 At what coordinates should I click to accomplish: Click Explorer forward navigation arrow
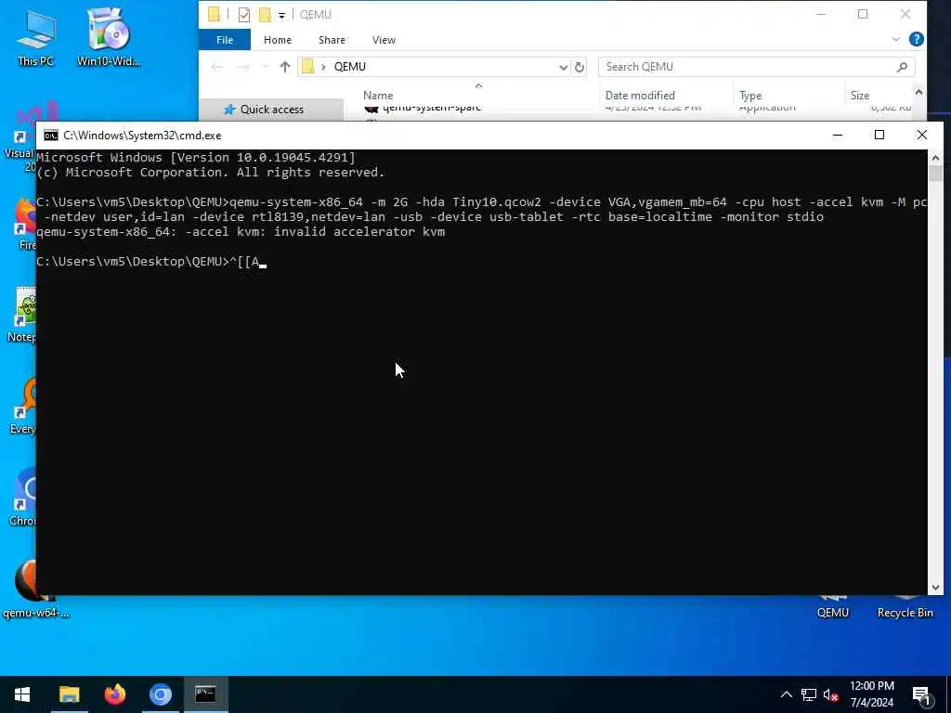(243, 67)
